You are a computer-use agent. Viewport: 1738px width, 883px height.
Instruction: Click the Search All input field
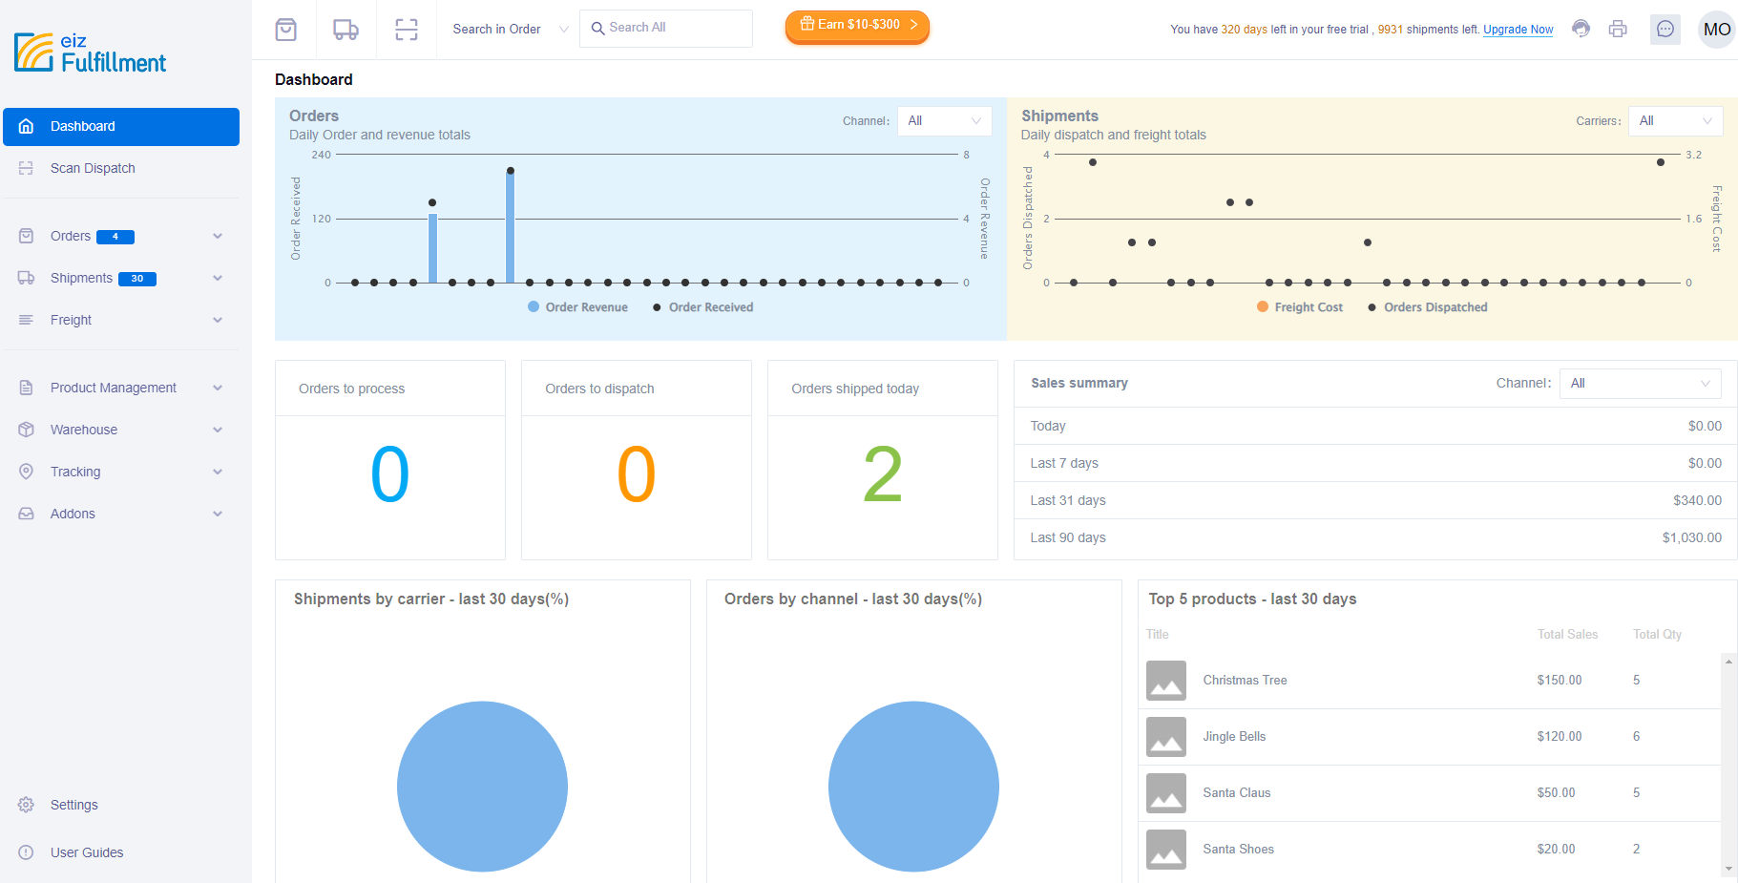pos(665,28)
